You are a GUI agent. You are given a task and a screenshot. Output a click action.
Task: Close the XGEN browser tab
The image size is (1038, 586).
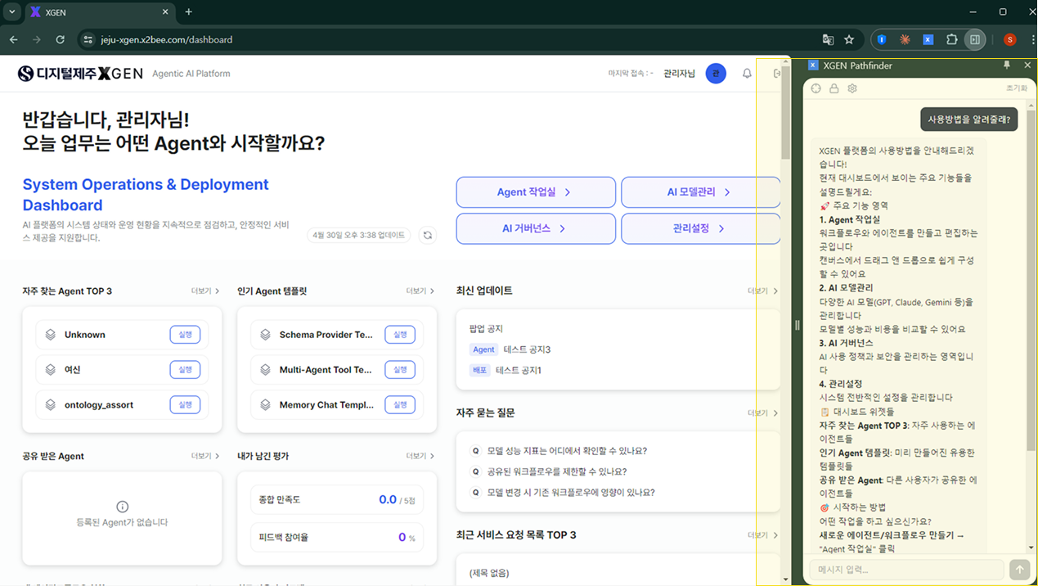(x=166, y=12)
